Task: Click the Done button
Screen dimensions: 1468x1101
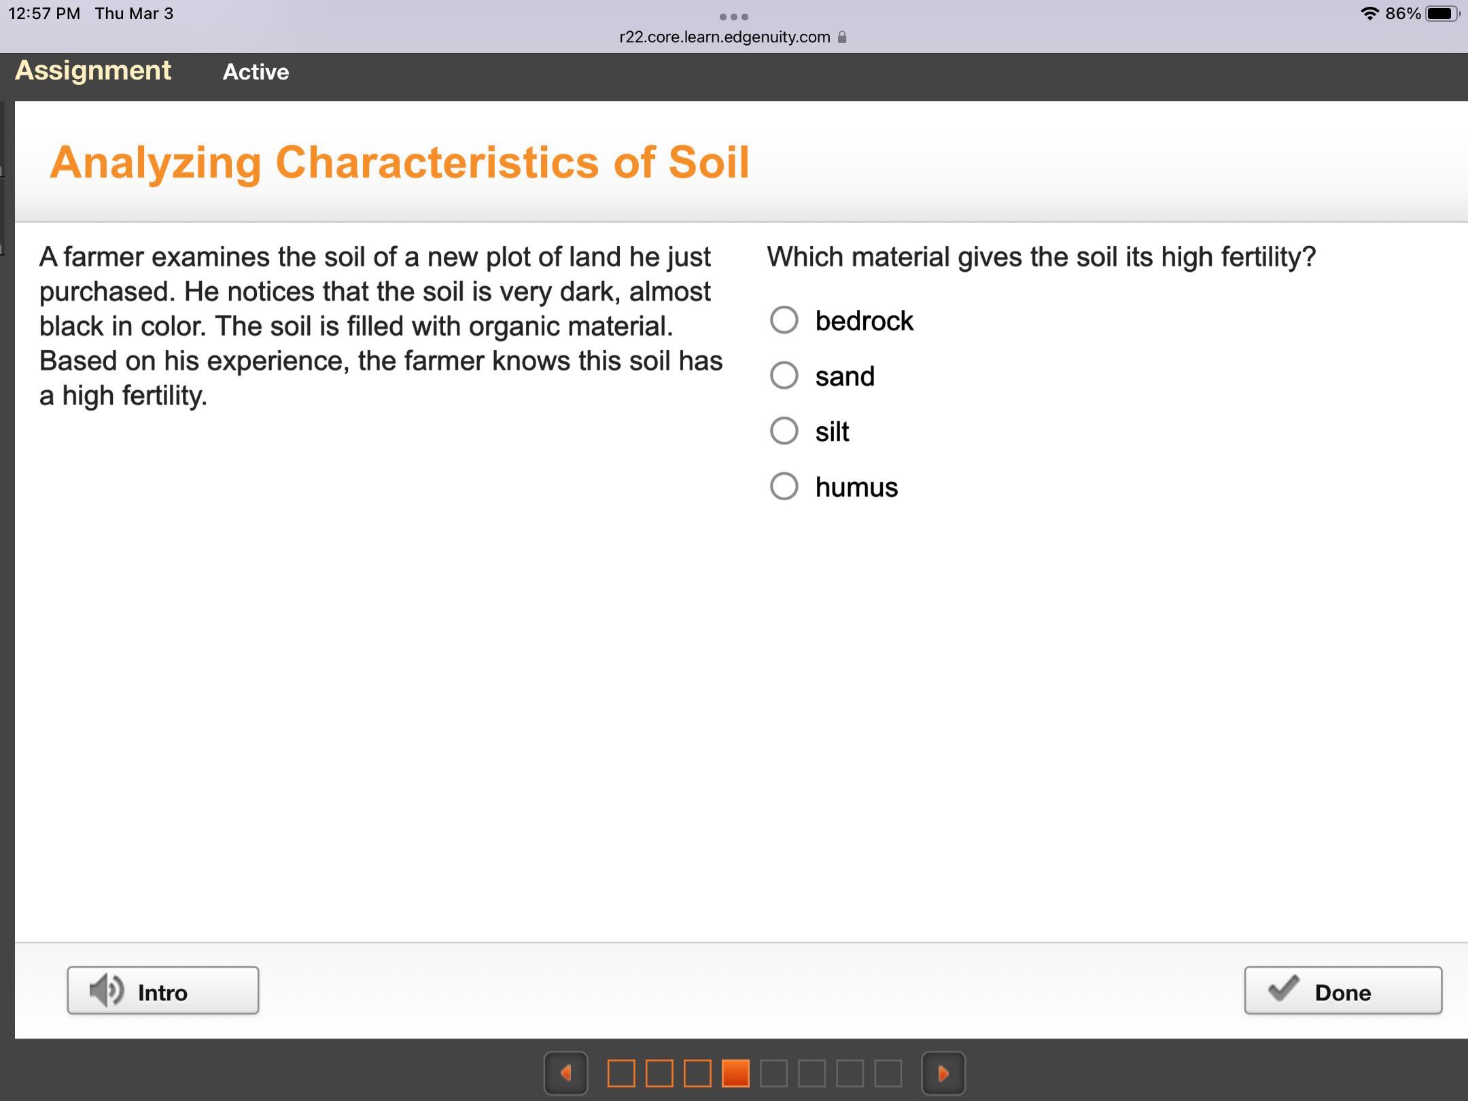Action: click(x=1342, y=991)
